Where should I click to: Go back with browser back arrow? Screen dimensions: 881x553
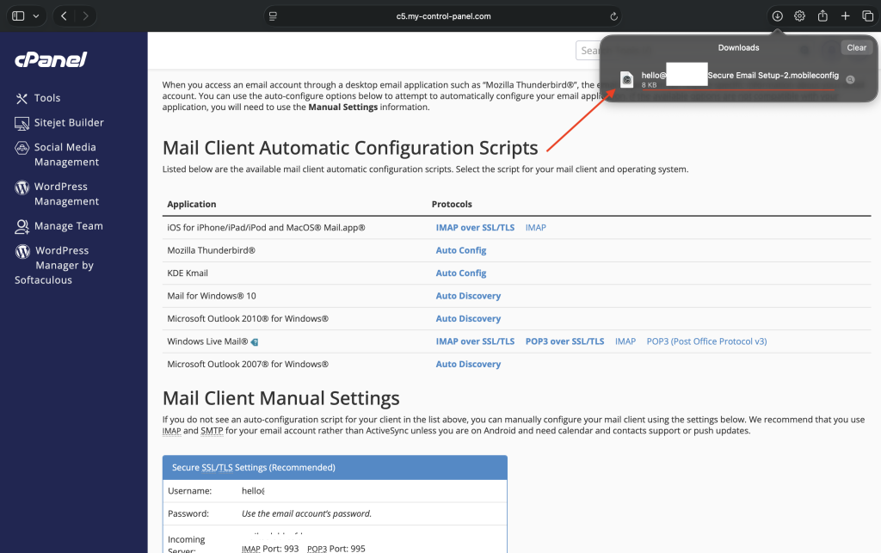tap(64, 15)
